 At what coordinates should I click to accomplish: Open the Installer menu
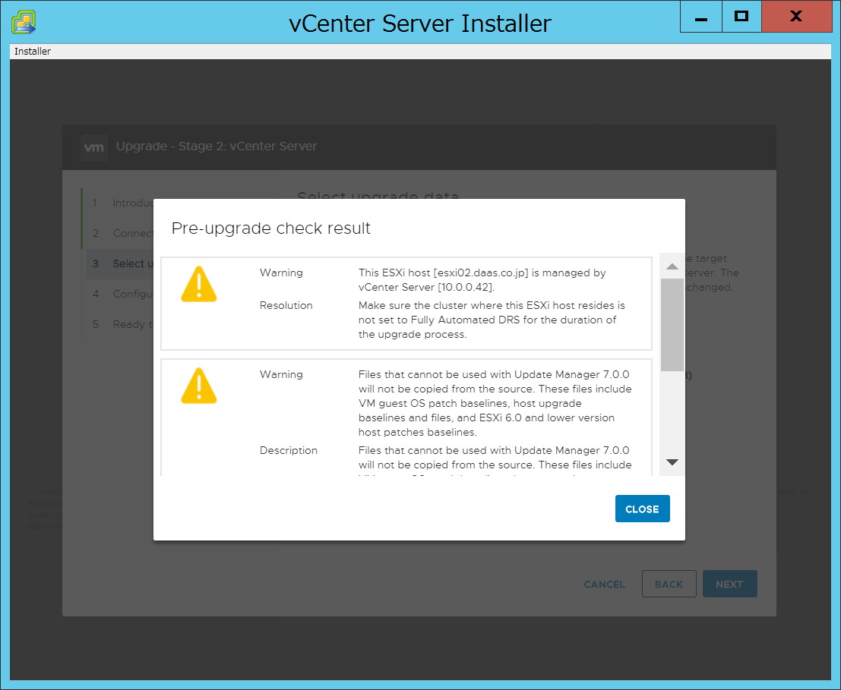click(32, 52)
